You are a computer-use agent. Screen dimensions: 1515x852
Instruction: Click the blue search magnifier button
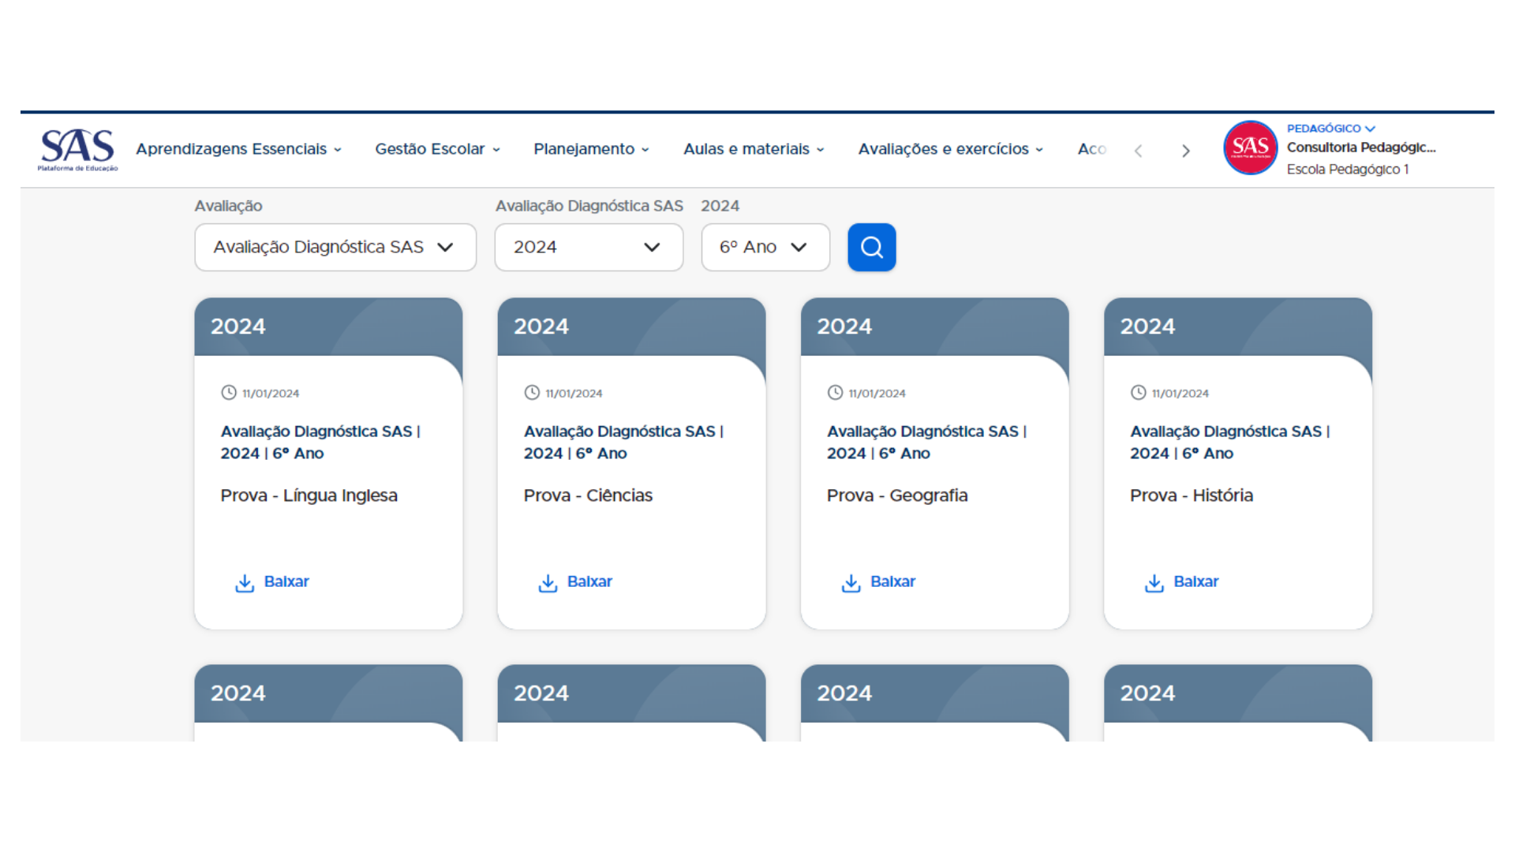[872, 247]
